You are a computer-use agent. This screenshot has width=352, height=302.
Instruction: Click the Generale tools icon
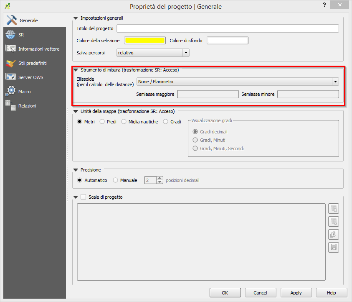pyautogui.click(x=11, y=20)
